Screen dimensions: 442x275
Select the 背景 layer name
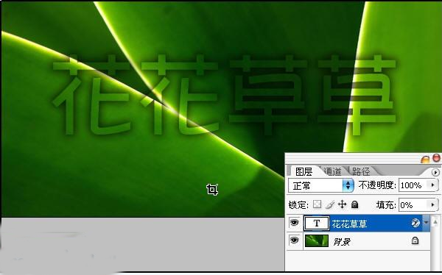pyautogui.click(x=342, y=241)
